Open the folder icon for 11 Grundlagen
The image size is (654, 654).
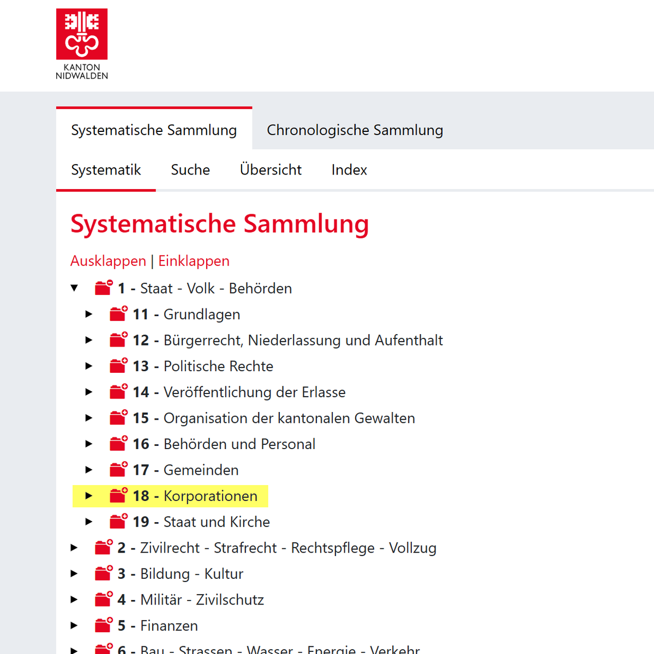click(118, 313)
